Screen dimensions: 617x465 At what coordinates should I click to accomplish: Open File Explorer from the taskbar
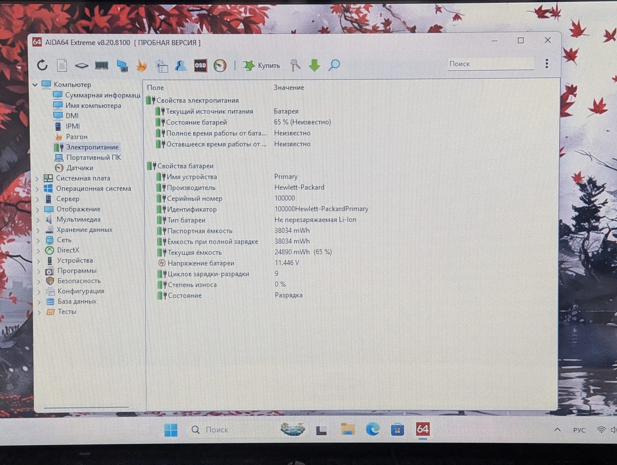(348, 429)
